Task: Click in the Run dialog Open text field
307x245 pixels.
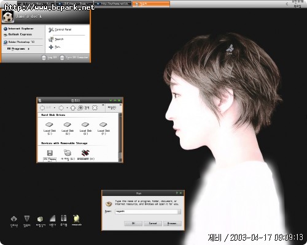Action: pos(146,211)
